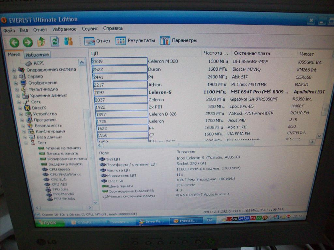Viewport: 334px width, 250px height.
Task: Open the Вид menu
Action: [x=24, y=30]
